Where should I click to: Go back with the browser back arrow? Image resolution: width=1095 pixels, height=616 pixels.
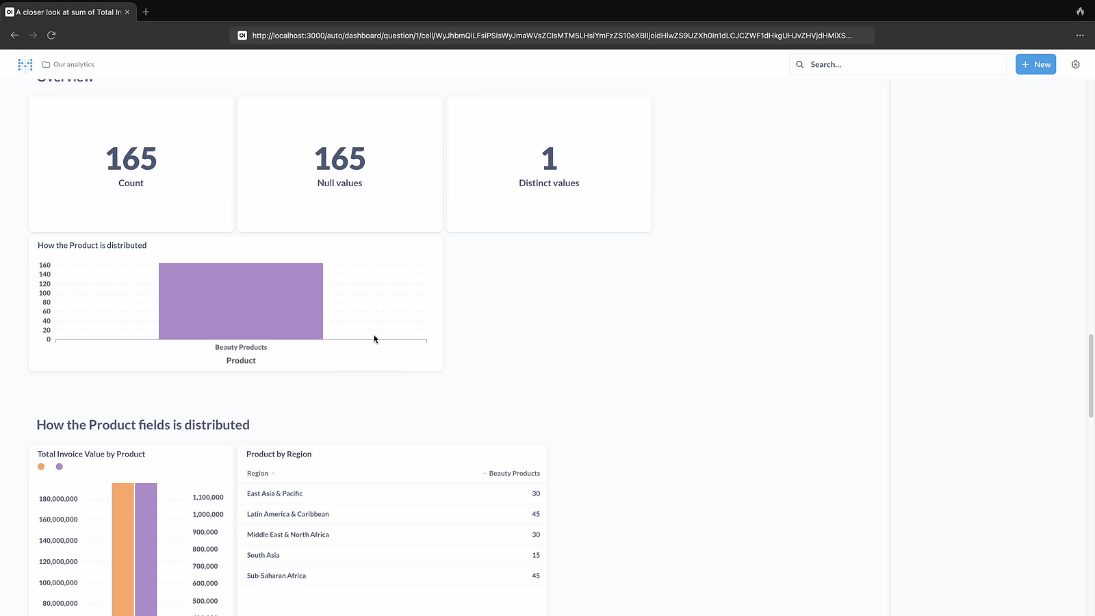14,35
